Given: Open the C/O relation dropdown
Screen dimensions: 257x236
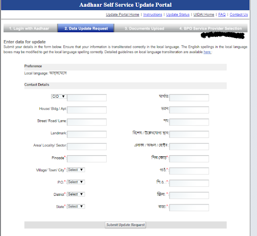Looking at the screenshot, I should tap(59, 96).
